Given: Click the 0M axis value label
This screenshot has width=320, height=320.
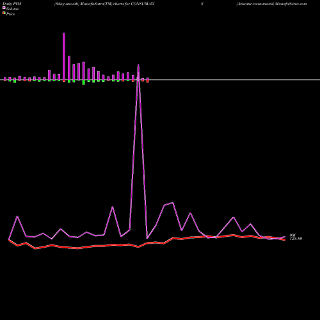Looking at the screenshot, I should [292, 235].
